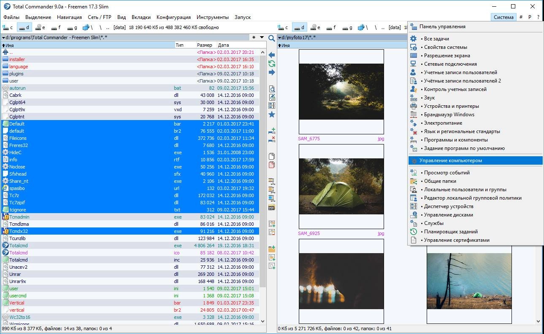
Task: Open Просмотр событий menu entry
Action: [x=475, y=173]
